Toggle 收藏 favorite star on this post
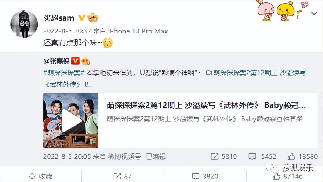The width and height of the screenshot is (323, 182). click(40, 176)
